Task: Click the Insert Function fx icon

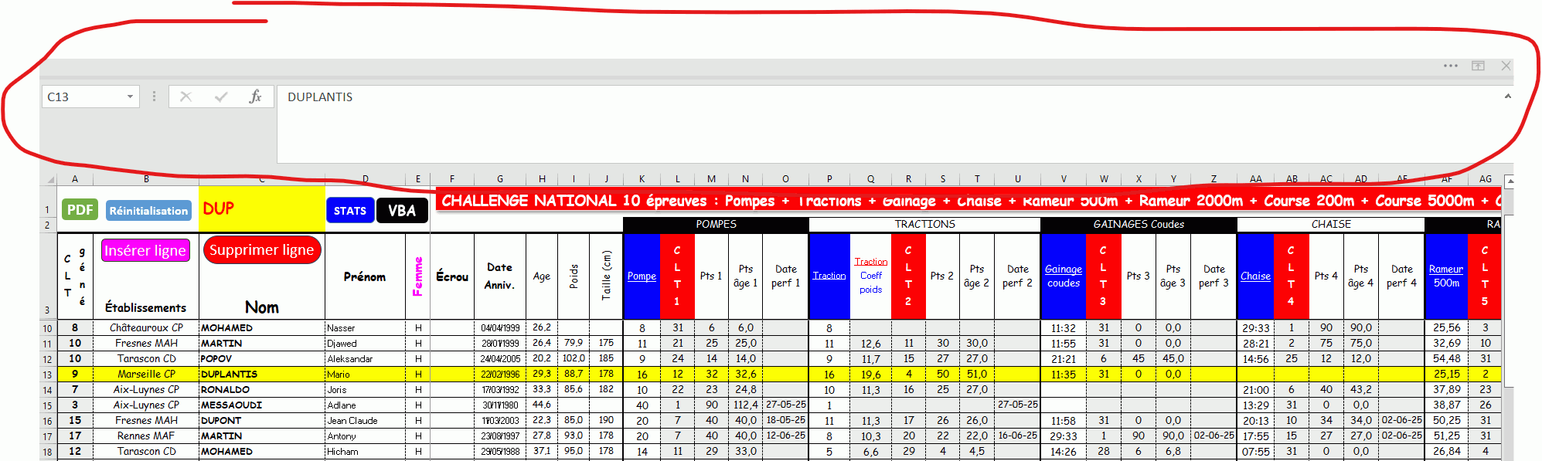Action: point(255,97)
